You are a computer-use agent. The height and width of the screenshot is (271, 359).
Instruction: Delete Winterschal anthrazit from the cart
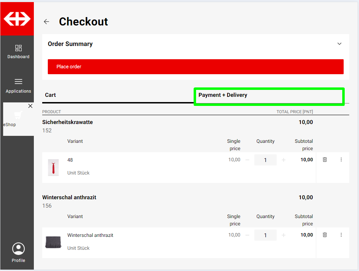pos(325,235)
